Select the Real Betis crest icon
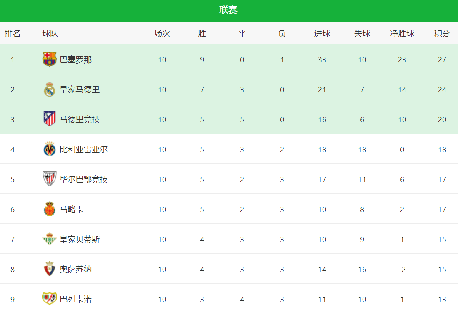 tap(49, 239)
